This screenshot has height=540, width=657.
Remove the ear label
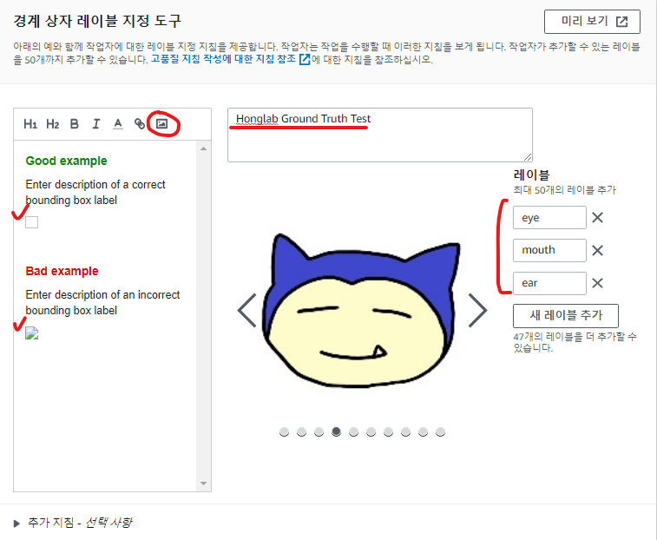click(597, 283)
